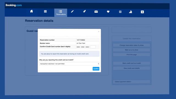Click Print this page button
176x99 pixels.
[131, 55]
